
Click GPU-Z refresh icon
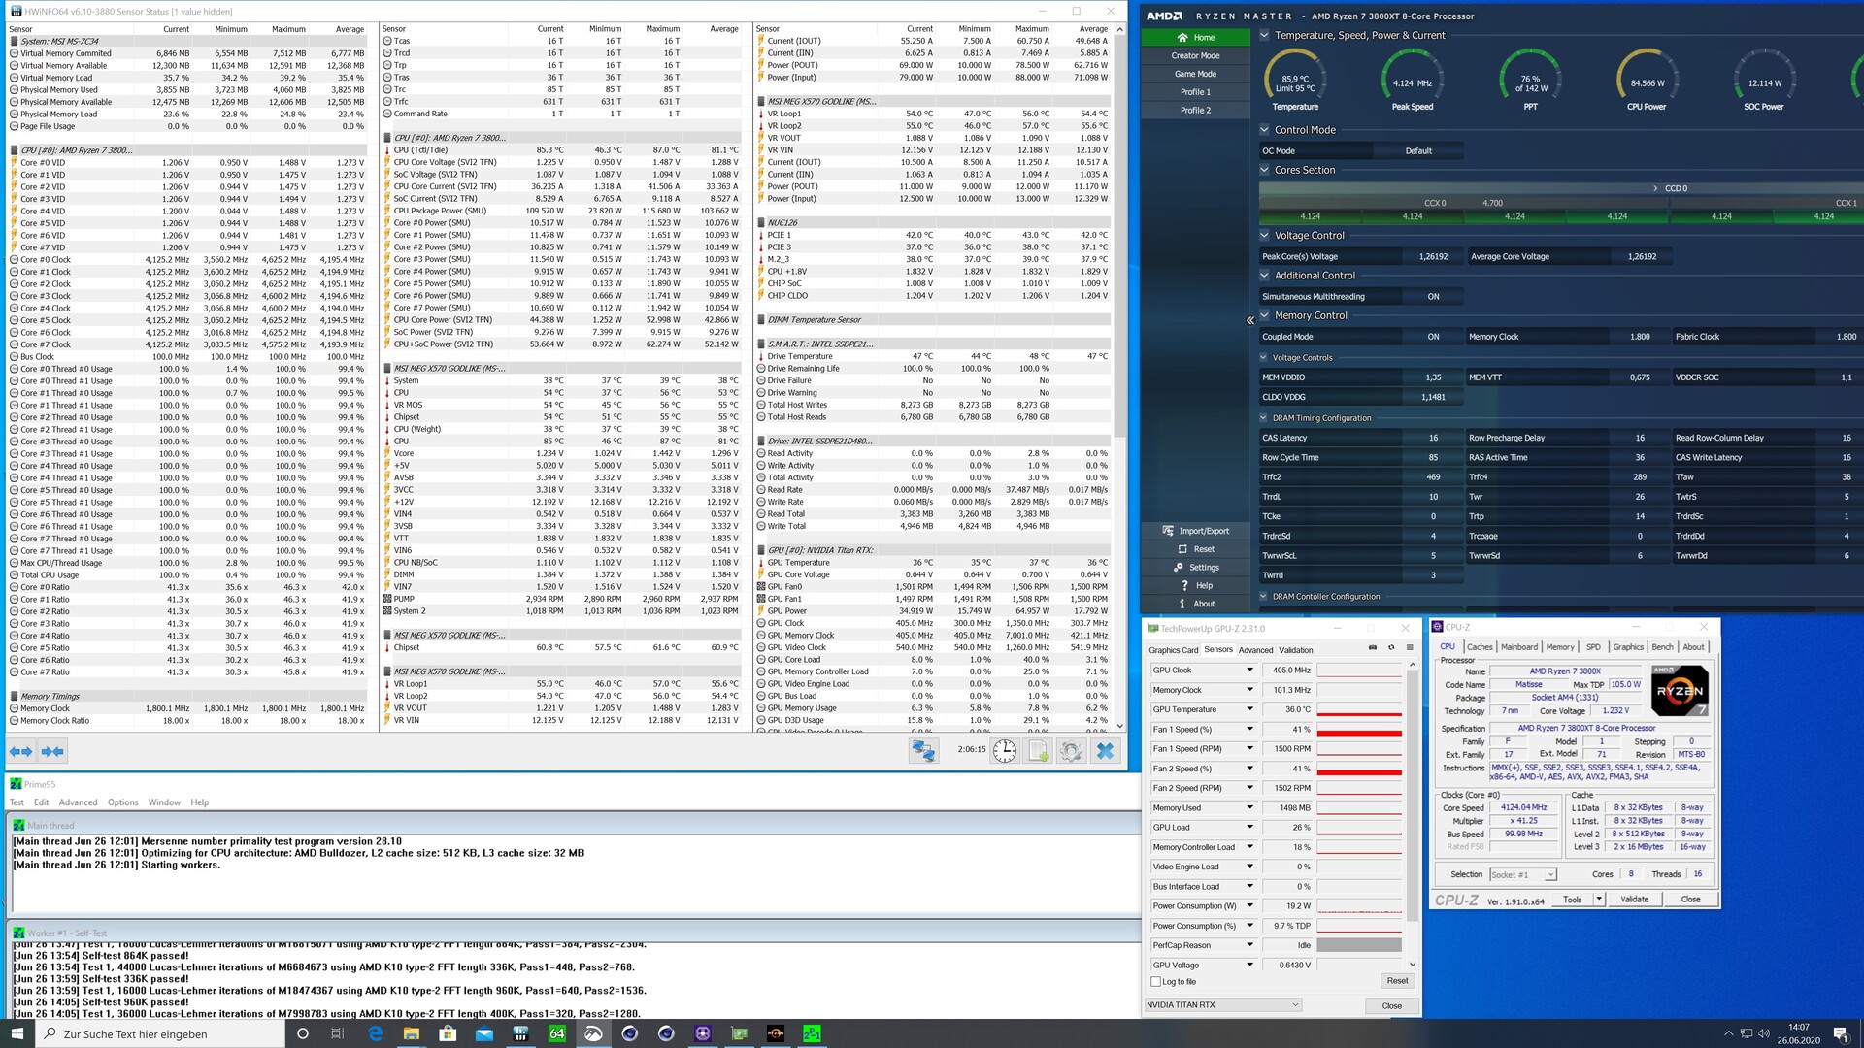pos(1391,648)
